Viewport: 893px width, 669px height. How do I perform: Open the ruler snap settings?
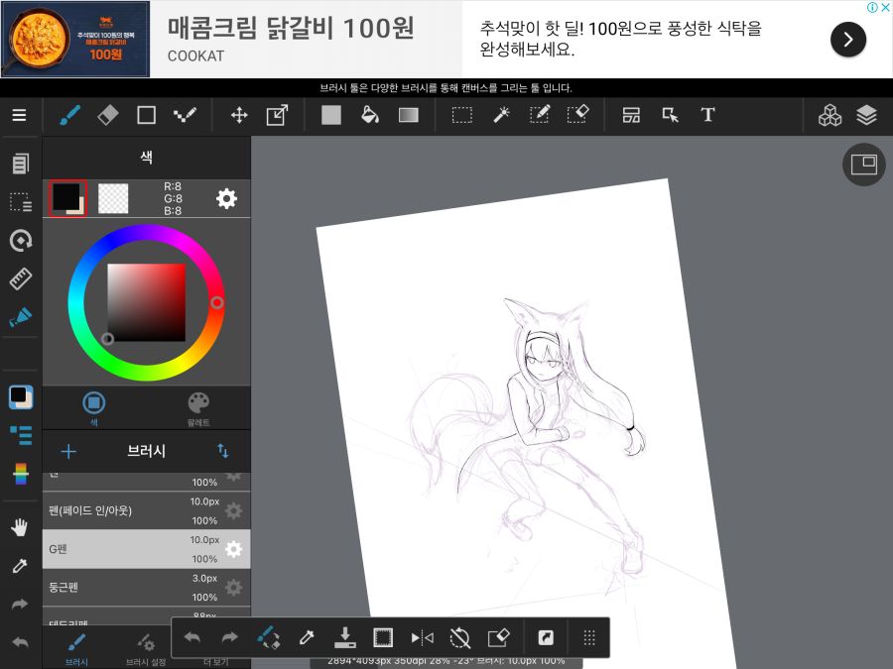click(21, 279)
